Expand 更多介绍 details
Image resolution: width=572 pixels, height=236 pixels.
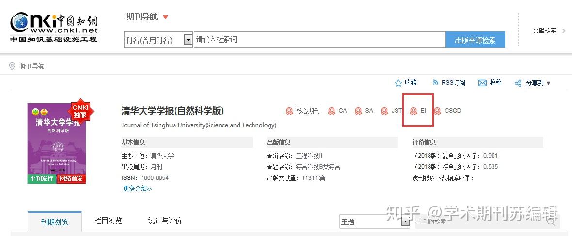pos(137,188)
